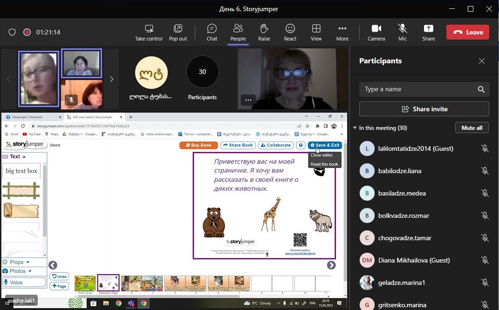This screenshot has width=499, height=310.
Task: Open the Maps bookmark
Action: 52,134
